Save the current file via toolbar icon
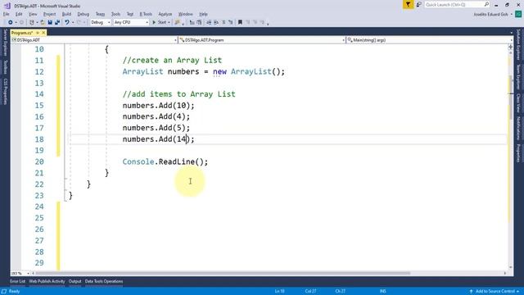Viewport: 524px width, 295px height. point(50,22)
